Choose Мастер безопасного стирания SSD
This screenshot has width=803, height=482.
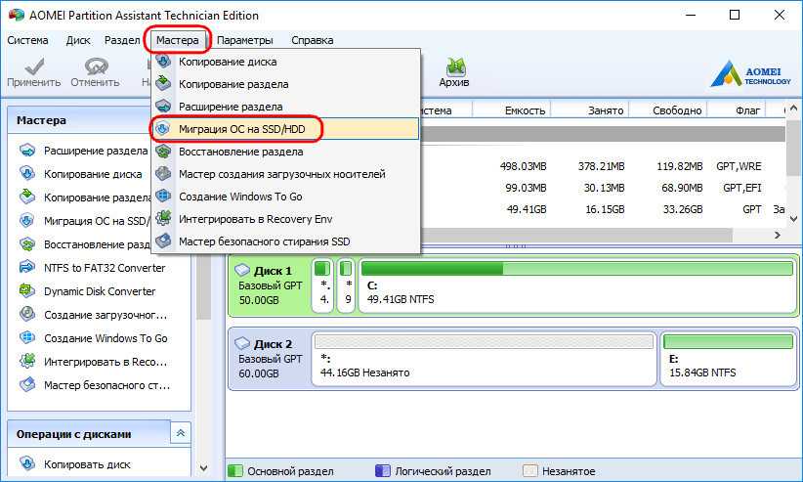264,241
